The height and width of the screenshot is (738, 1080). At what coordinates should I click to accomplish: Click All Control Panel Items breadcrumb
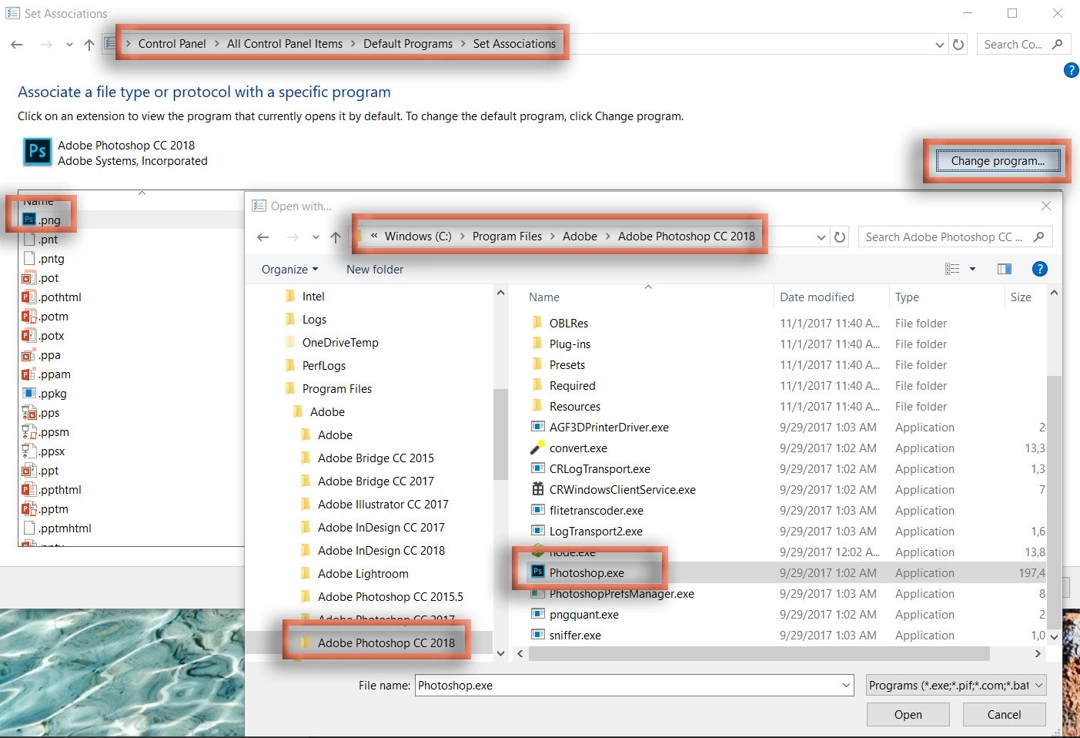285,44
